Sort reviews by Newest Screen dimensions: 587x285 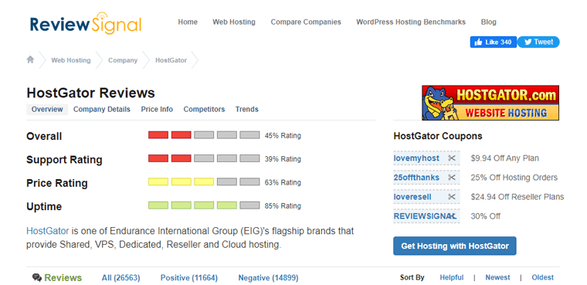tap(497, 277)
